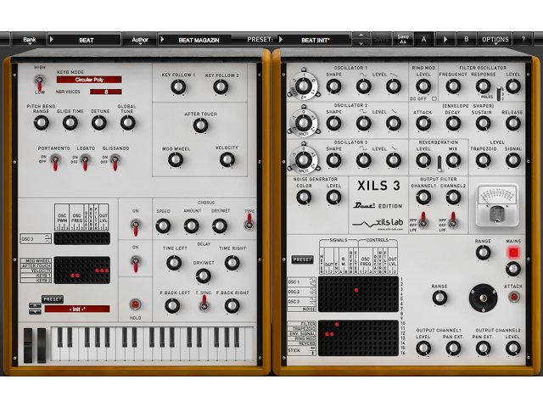This screenshot has height=407, width=543.
Task: Click the PITCH BEND RANGE knob
Action: 42,122
